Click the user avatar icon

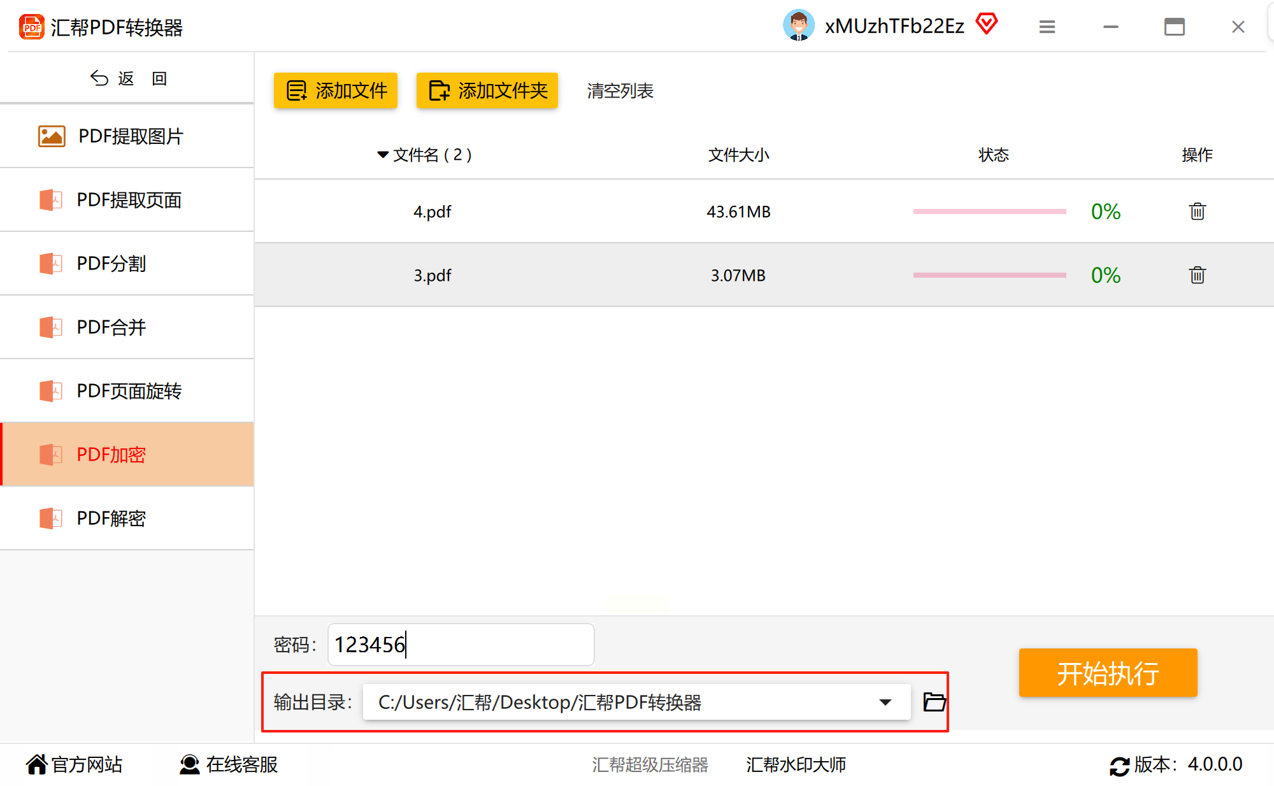[x=798, y=25]
